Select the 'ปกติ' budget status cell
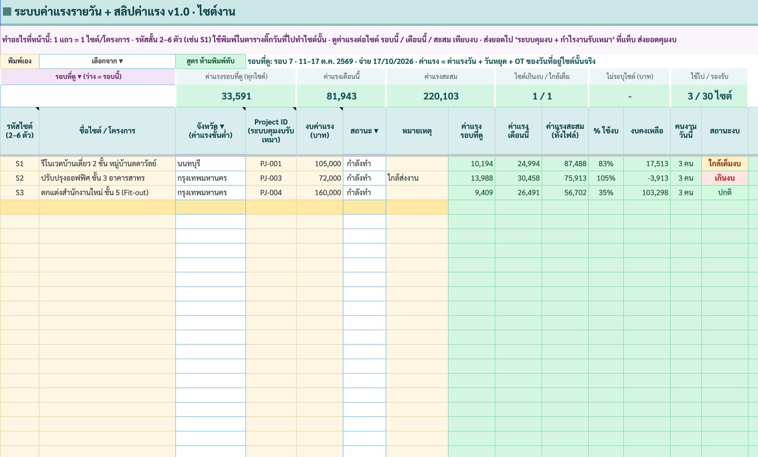758x457 pixels. [724, 193]
